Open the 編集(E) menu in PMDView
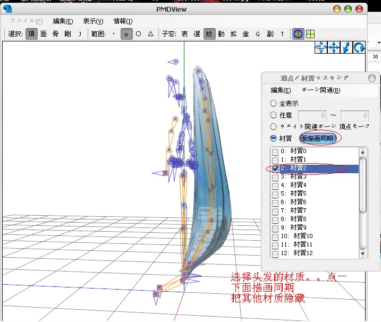Image resolution: width=381 pixels, height=322 pixels. point(63,21)
